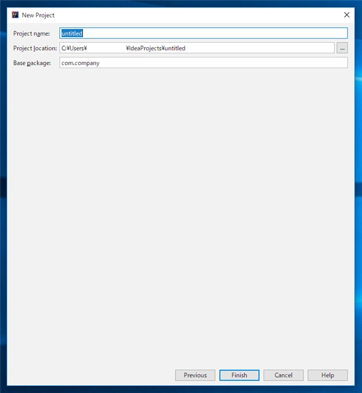Click the 'New Project' title text
The width and height of the screenshot is (362, 393).
tap(38, 15)
